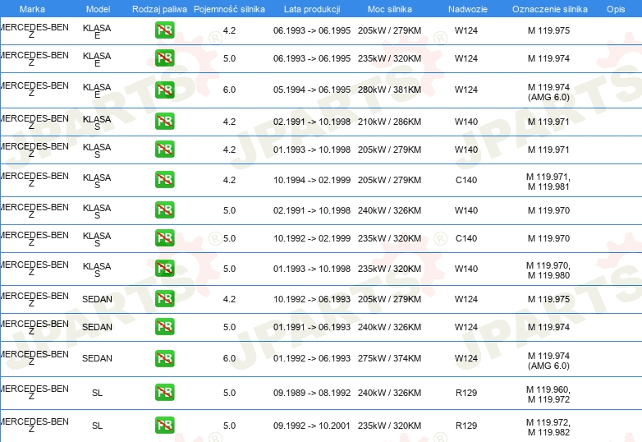Click the fuel icon in the C140 4.2 row
Viewport: 642px width, 442px height.
click(164, 180)
